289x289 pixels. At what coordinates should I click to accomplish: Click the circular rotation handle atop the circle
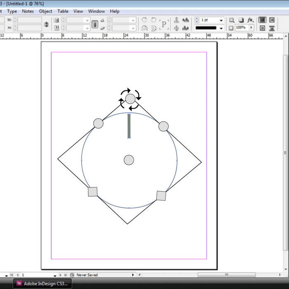click(x=130, y=99)
